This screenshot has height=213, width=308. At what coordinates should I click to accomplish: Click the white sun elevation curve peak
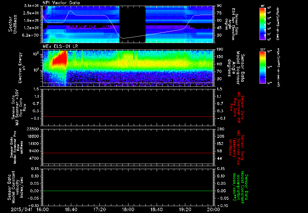coord(71,11)
